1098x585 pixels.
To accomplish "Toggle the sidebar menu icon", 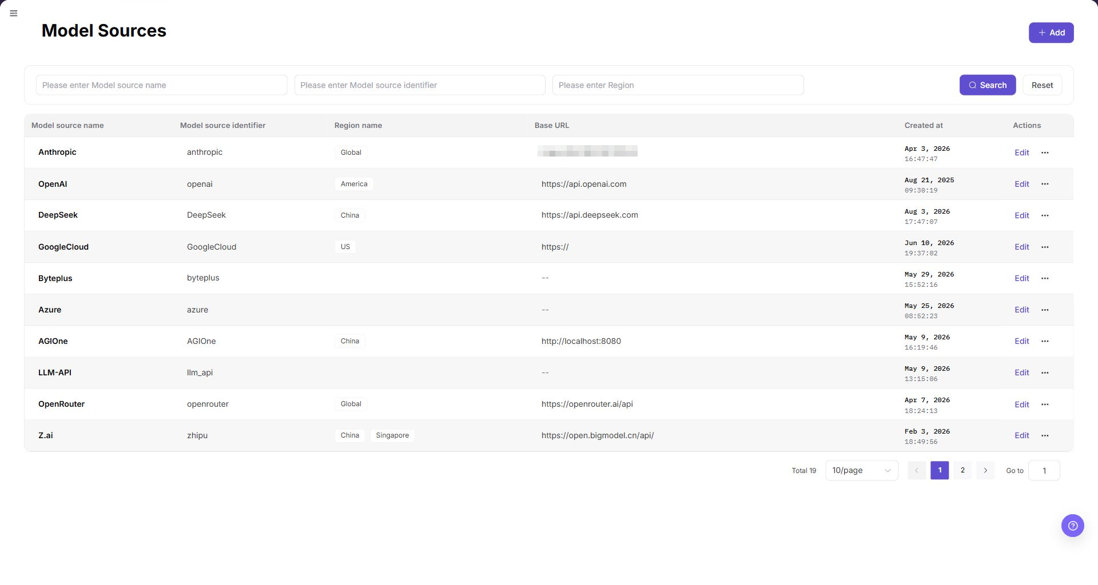I will point(14,13).
